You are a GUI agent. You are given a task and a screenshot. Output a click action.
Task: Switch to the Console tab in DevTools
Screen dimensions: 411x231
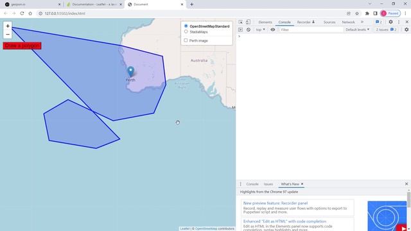pyautogui.click(x=284, y=22)
